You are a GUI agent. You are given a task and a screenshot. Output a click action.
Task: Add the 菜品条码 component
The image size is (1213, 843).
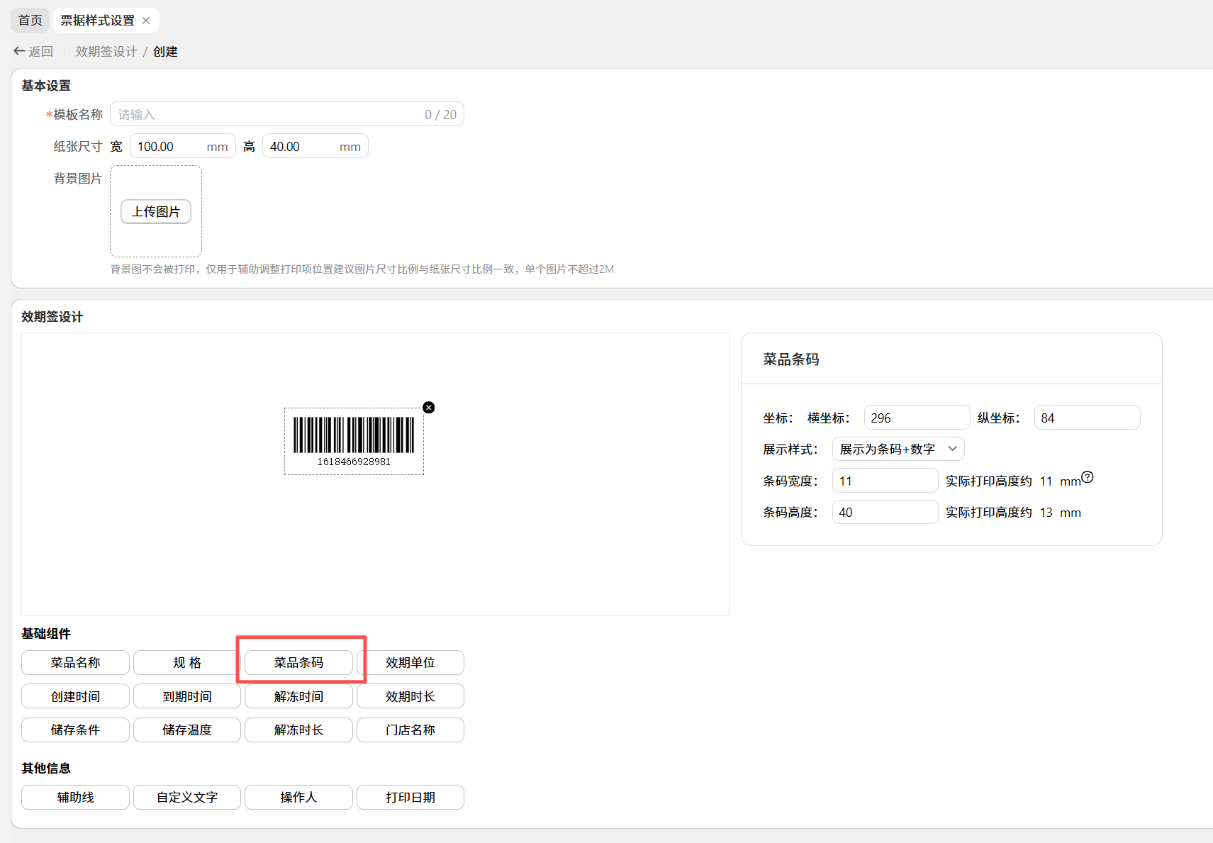point(298,662)
